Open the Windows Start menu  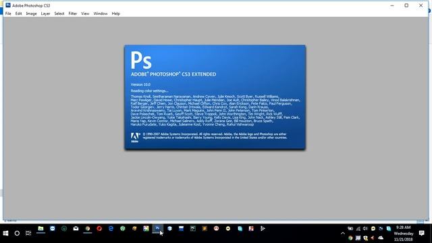pos(5,233)
